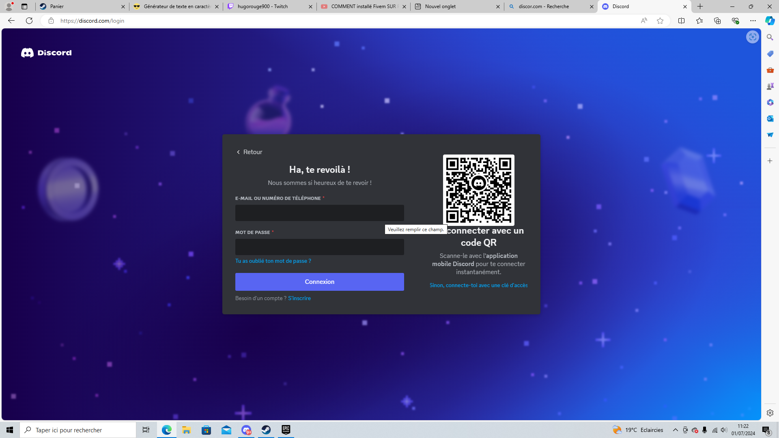Open Task View on taskbar
Viewport: 779px width, 438px height.
(146, 430)
